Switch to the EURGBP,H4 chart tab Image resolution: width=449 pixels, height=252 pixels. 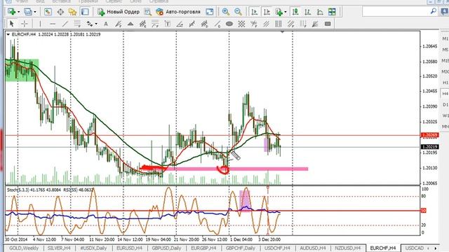(203, 248)
